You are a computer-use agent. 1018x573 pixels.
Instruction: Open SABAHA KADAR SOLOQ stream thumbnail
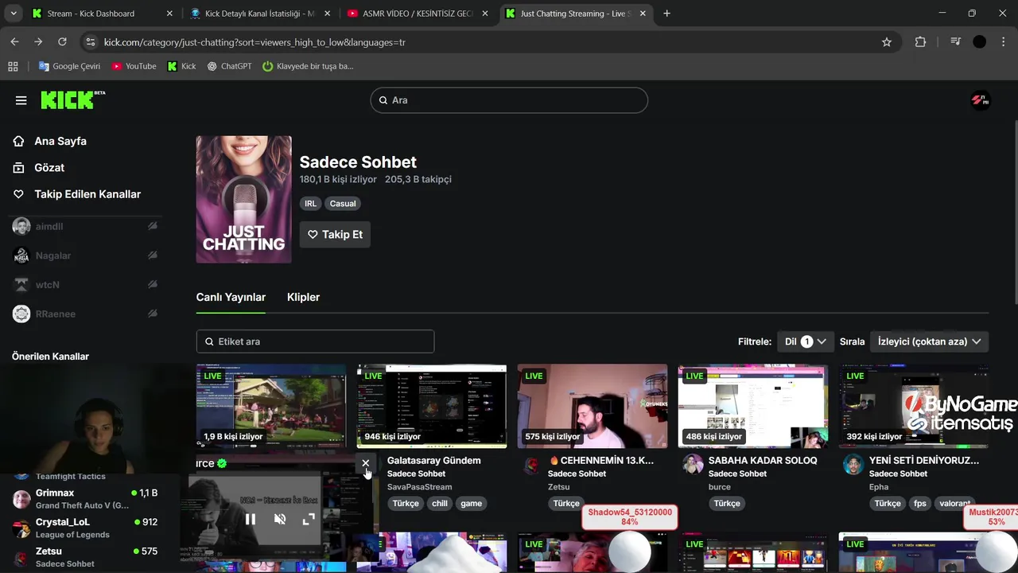click(753, 406)
